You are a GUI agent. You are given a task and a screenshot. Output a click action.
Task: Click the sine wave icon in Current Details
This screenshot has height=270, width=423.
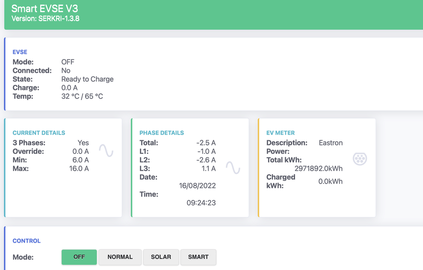coord(106,151)
